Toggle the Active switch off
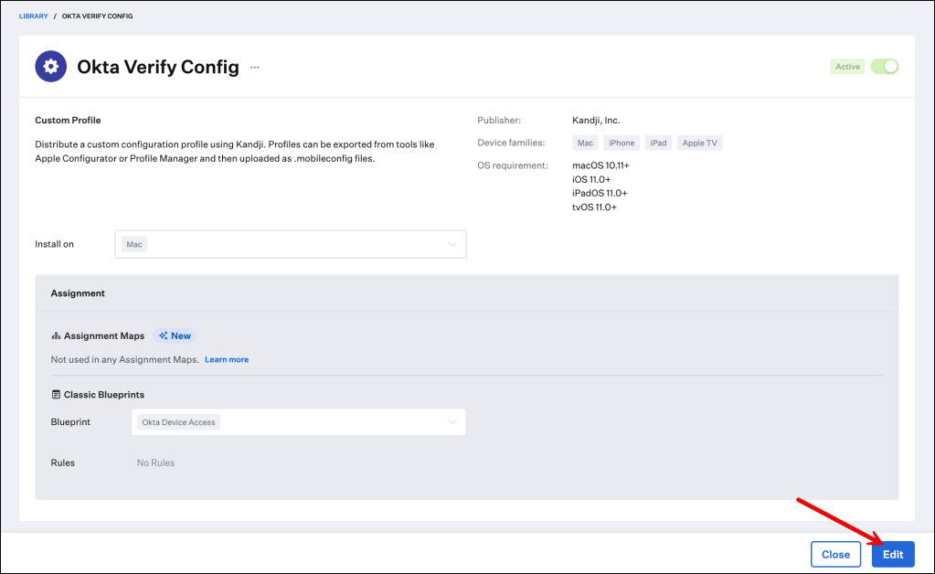Viewport: 935px width, 574px height. coord(884,67)
